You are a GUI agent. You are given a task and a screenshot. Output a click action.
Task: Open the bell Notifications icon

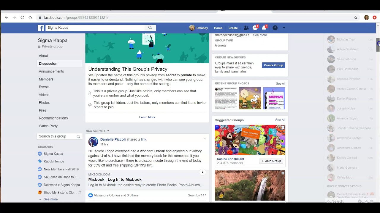click(x=264, y=28)
